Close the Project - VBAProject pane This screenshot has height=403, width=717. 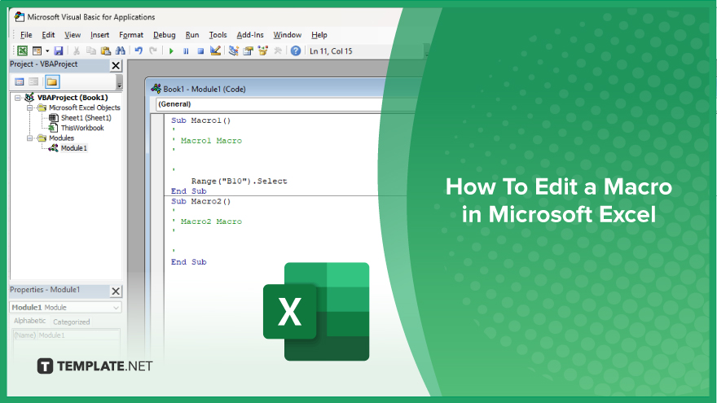click(x=117, y=66)
